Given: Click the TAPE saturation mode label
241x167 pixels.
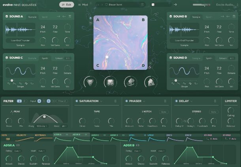Looking at the screenshot, I should [x=97, y=111].
